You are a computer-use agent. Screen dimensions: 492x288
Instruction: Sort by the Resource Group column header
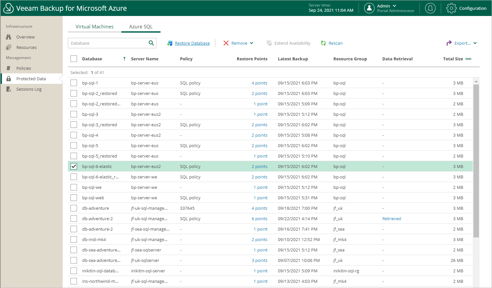pyautogui.click(x=350, y=59)
